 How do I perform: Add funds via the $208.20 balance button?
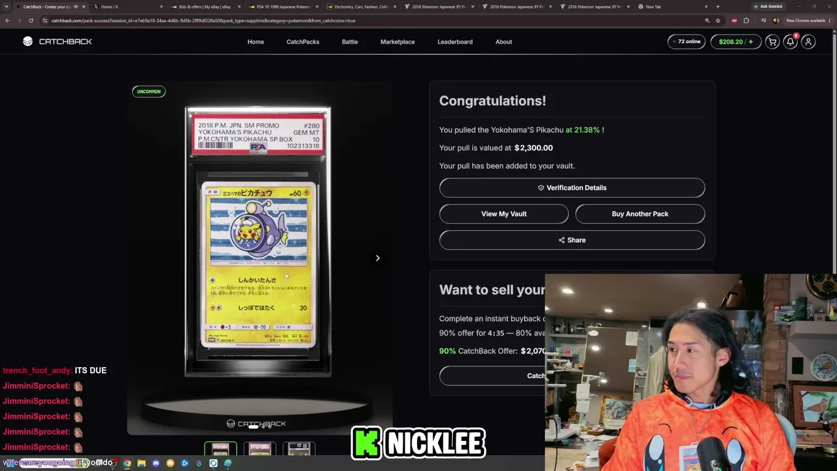[736, 42]
